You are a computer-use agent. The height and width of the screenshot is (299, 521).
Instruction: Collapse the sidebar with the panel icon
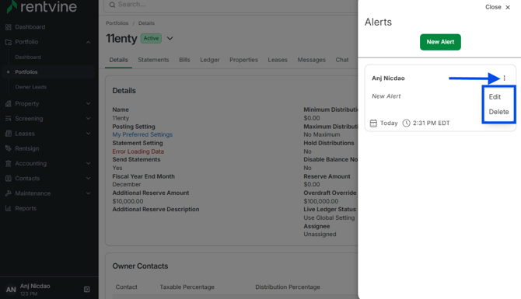(x=87, y=290)
